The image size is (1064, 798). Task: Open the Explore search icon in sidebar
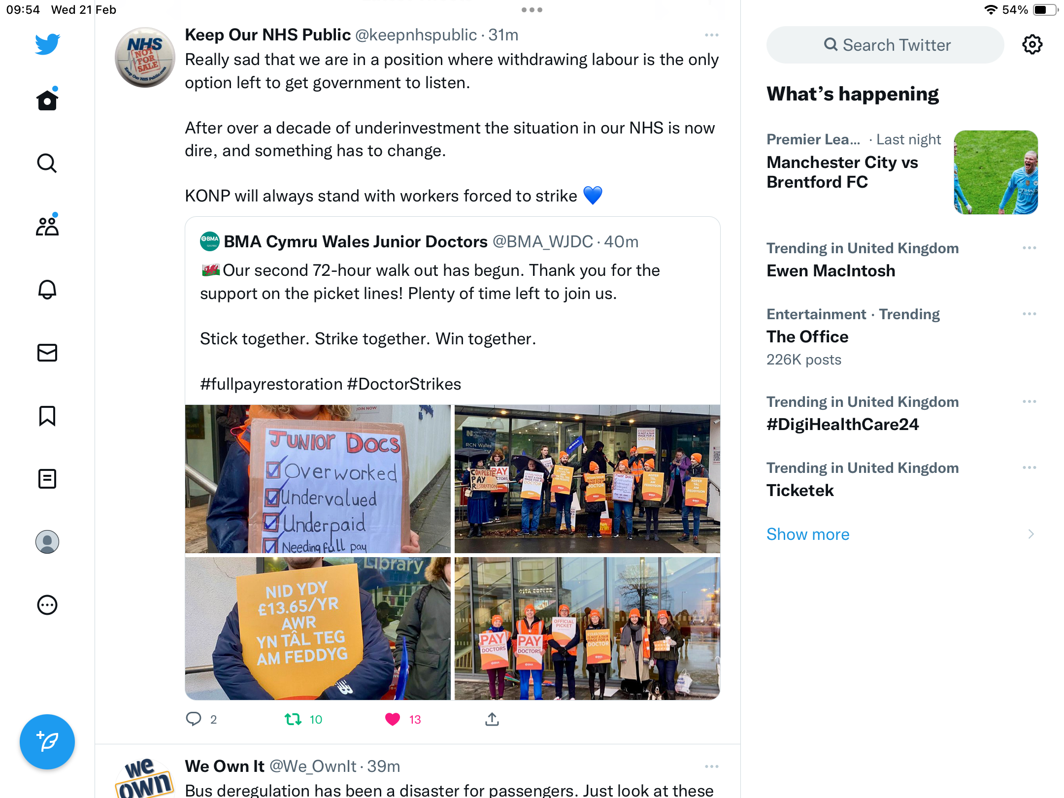point(47,164)
